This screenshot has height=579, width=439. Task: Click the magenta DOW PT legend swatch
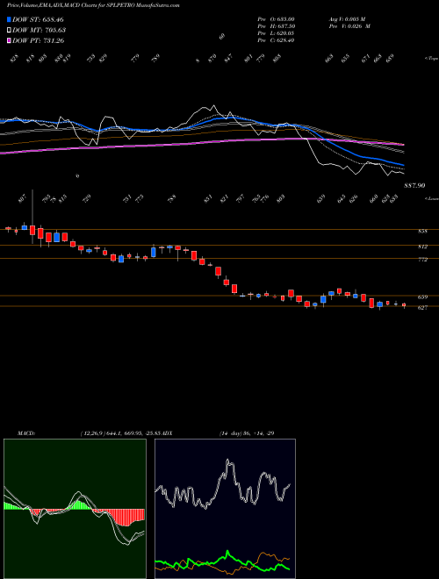pos(9,40)
